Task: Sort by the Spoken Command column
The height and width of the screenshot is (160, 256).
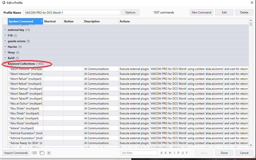Action: [25, 21]
